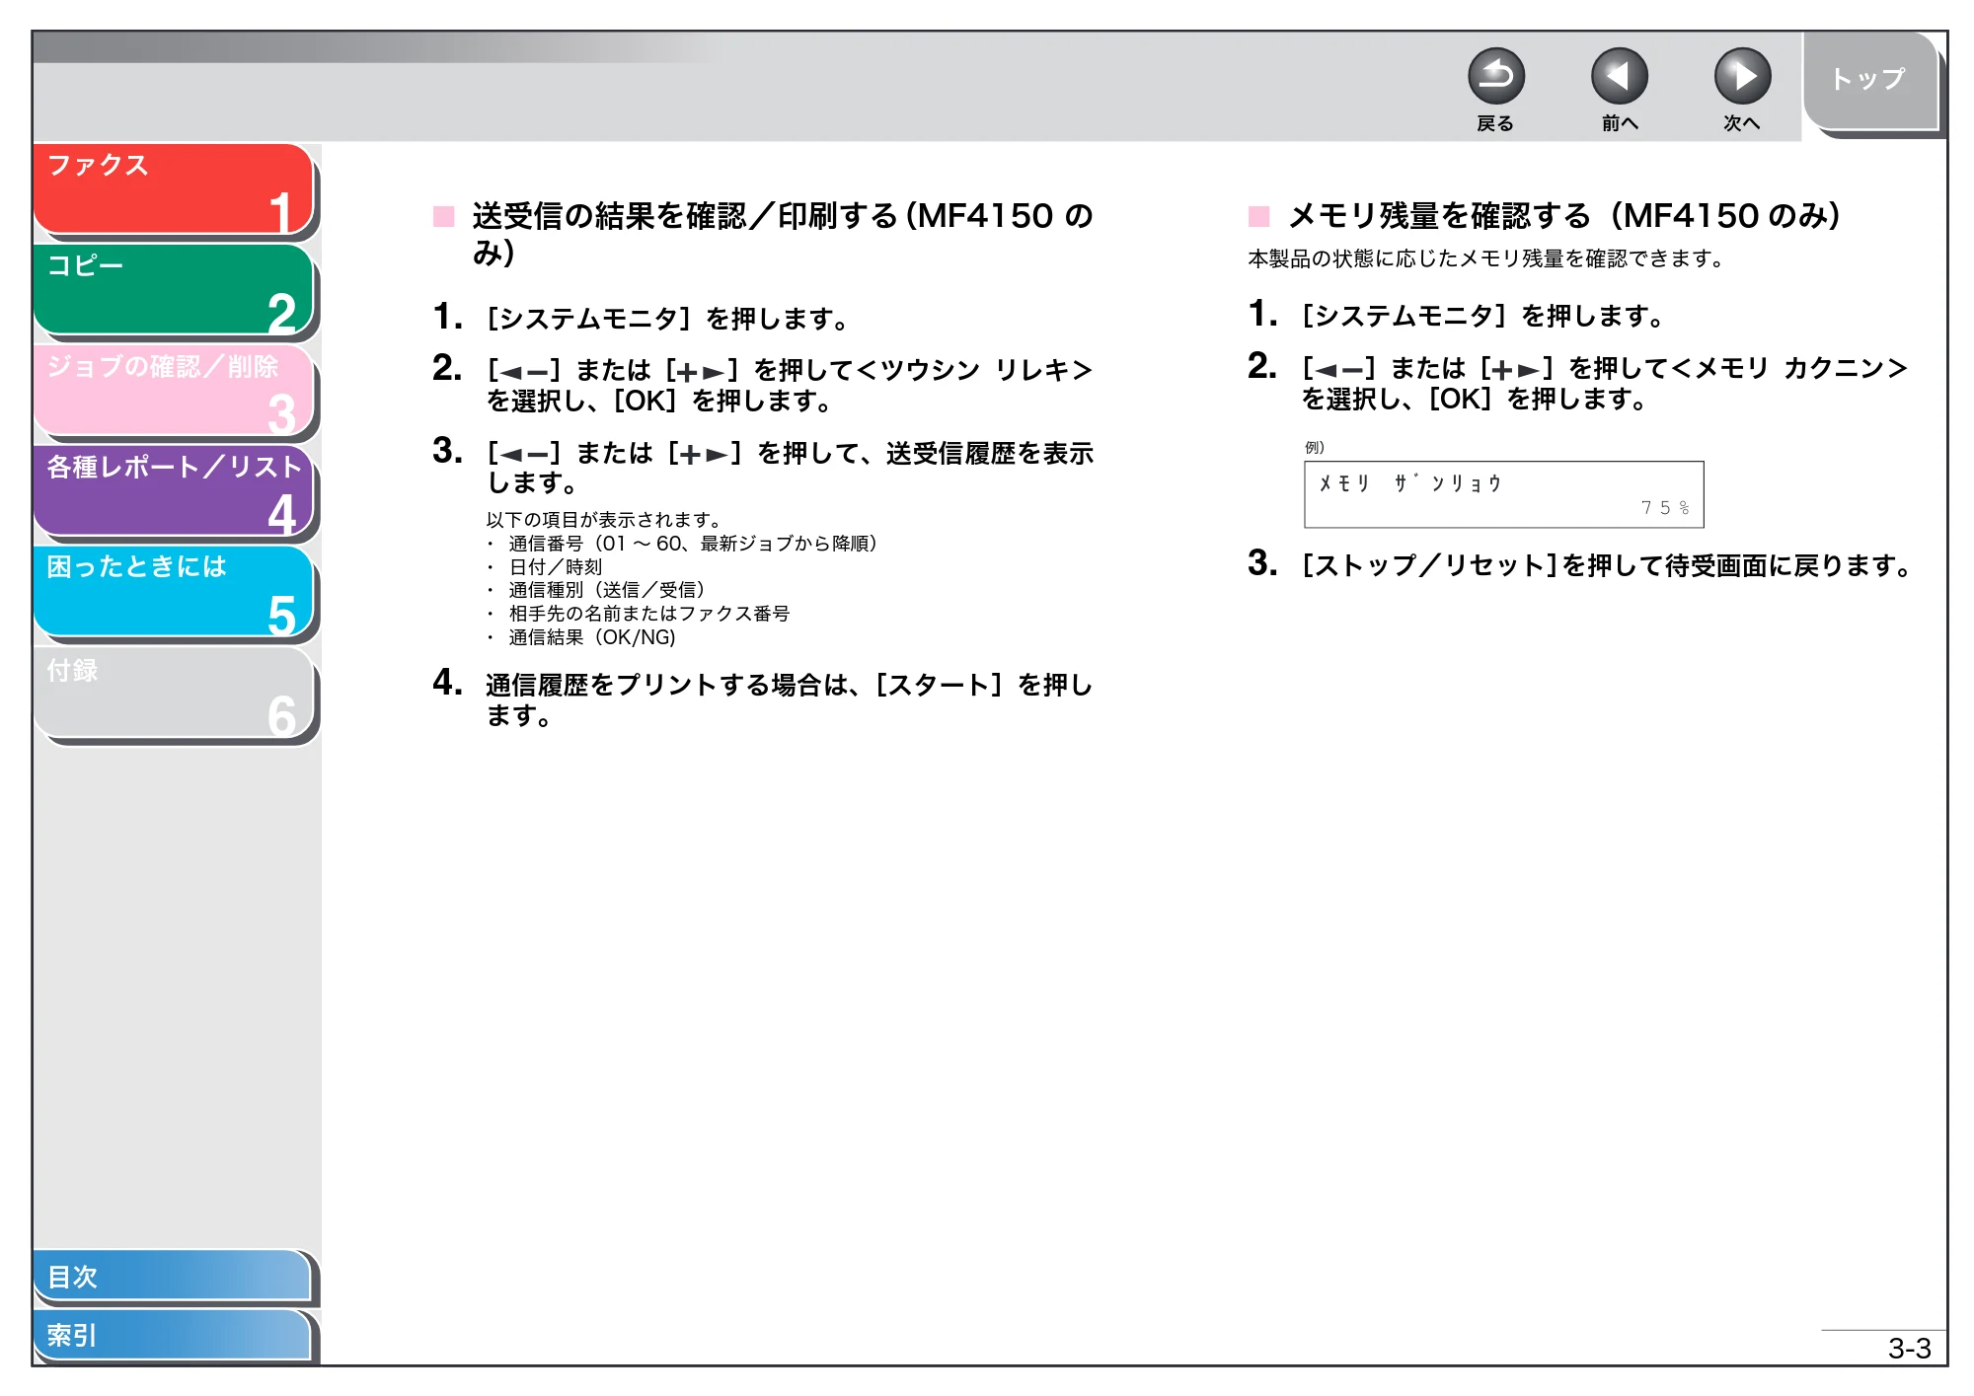Click the メモリ ザンリョウ 75% display example
The width and height of the screenshot is (1974, 1396).
point(1503,494)
